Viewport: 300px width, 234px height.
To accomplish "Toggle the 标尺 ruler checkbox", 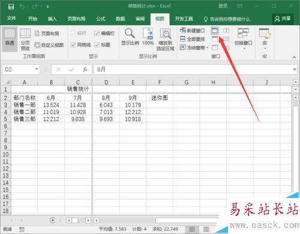I will point(73,33).
